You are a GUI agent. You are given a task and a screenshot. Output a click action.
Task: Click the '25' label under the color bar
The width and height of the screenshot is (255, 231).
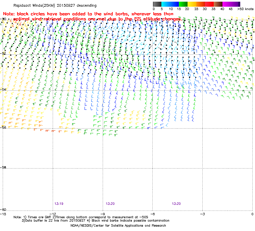coord(196,9)
